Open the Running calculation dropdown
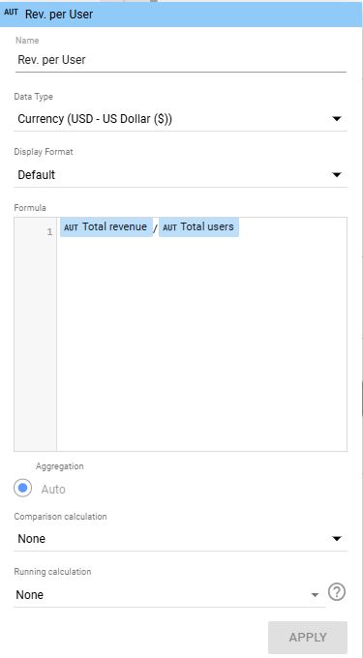The width and height of the screenshot is (363, 658). 169,595
